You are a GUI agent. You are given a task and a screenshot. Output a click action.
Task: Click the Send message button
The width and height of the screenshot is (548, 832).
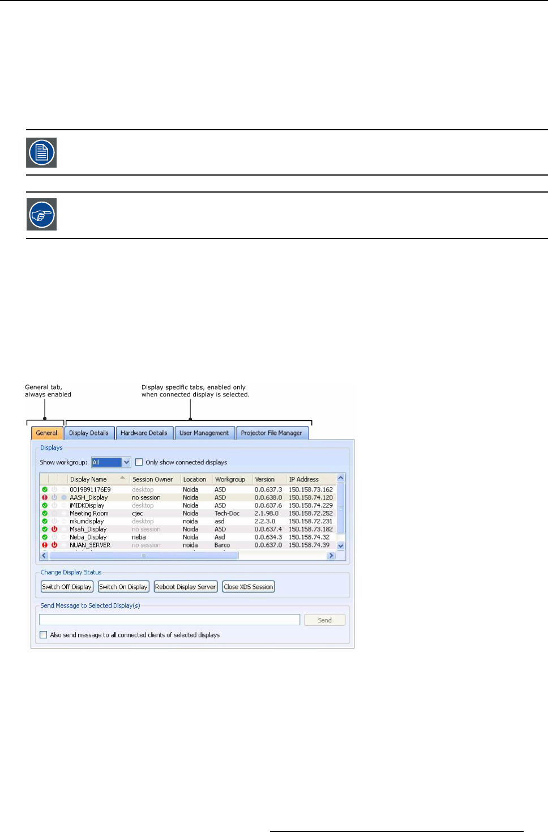coord(325,620)
